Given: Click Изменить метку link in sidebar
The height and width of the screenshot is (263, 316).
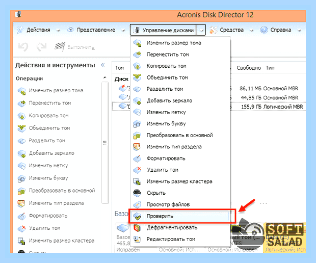Looking at the screenshot, I should (48, 166).
